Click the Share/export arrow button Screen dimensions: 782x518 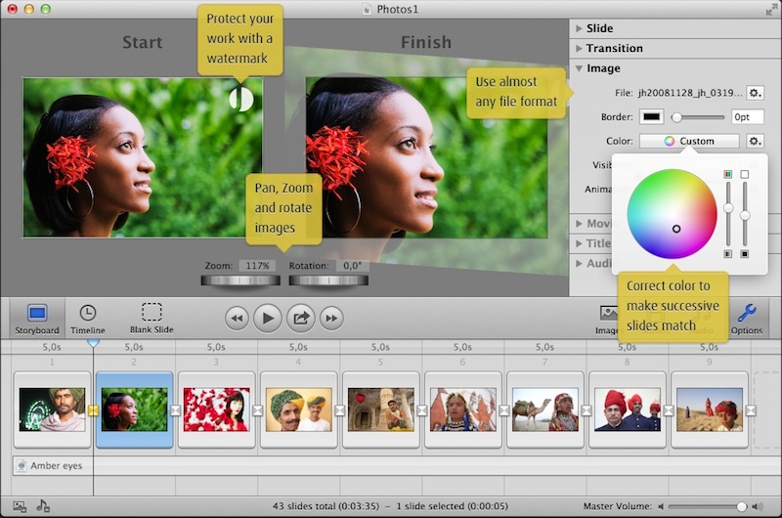300,318
